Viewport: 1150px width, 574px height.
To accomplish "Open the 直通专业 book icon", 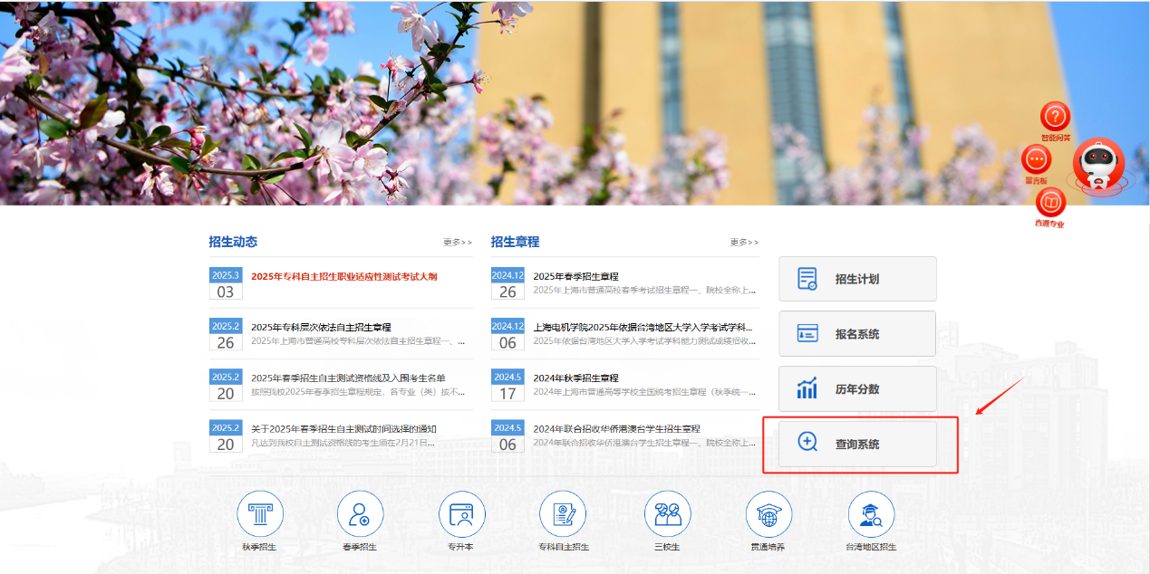I will coord(1049,203).
